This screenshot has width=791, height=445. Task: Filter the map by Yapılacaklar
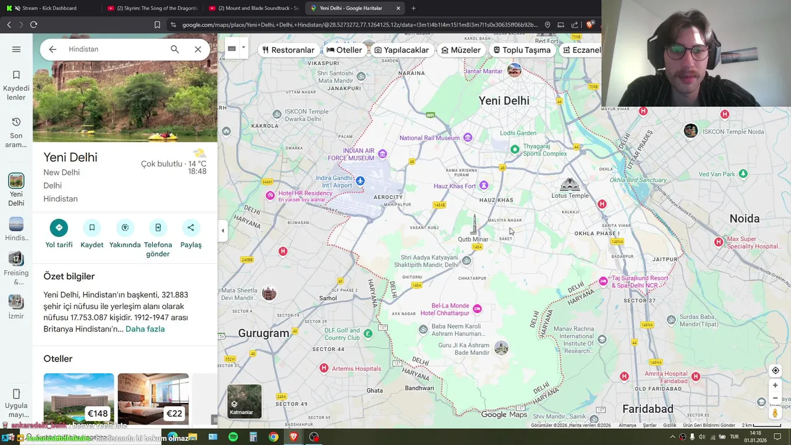click(x=401, y=50)
